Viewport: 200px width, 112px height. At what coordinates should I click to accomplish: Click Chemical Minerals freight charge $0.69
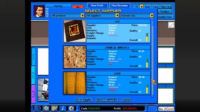coord(111,59)
